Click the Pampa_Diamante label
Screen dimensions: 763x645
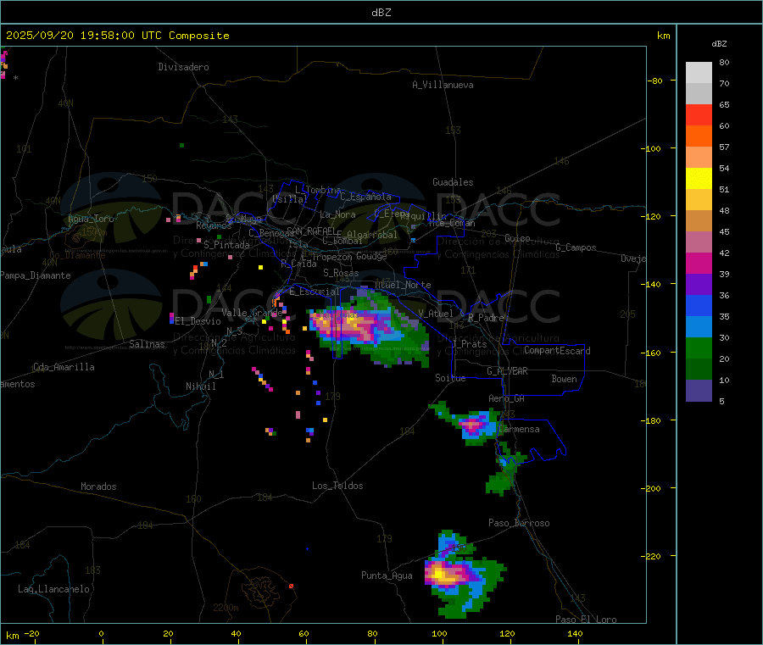click(36, 275)
